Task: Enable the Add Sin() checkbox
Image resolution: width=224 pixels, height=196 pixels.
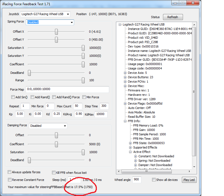Action: click(13, 97)
